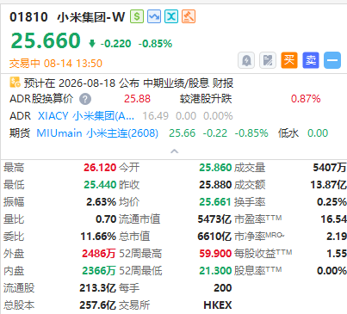Click the orange auction gavel icon

(189, 16)
